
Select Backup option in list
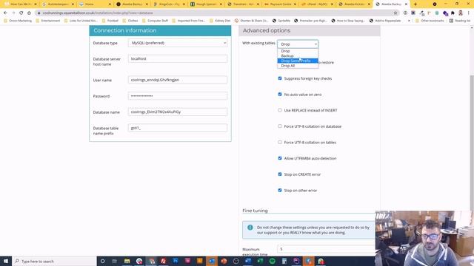[x=298, y=56]
